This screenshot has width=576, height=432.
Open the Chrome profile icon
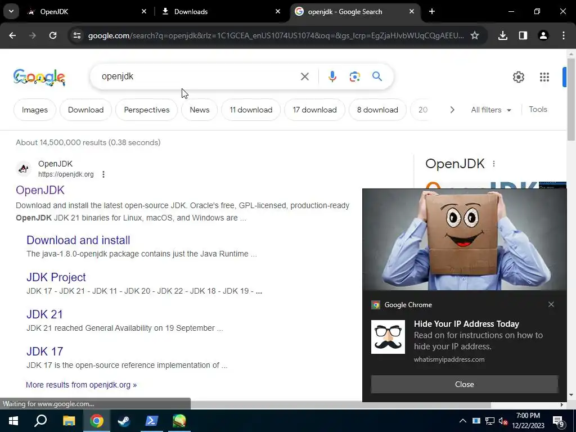[543, 35]
